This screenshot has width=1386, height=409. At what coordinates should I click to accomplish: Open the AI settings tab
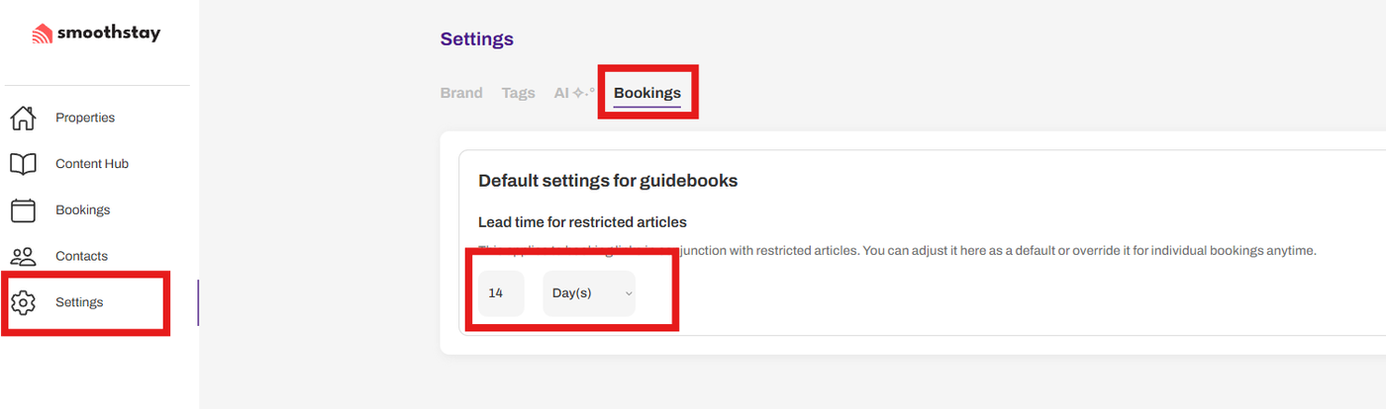[561, 93]
